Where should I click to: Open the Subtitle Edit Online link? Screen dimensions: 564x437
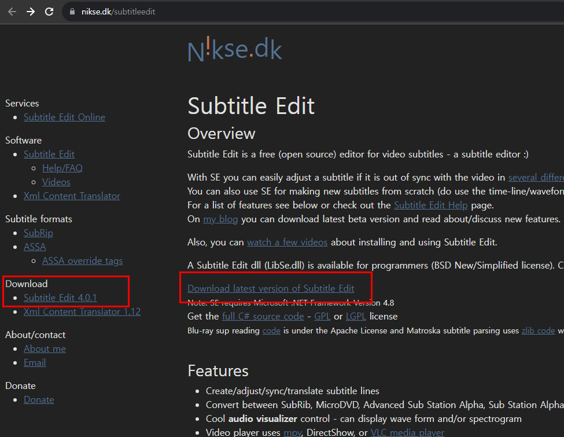pos(64,117)
